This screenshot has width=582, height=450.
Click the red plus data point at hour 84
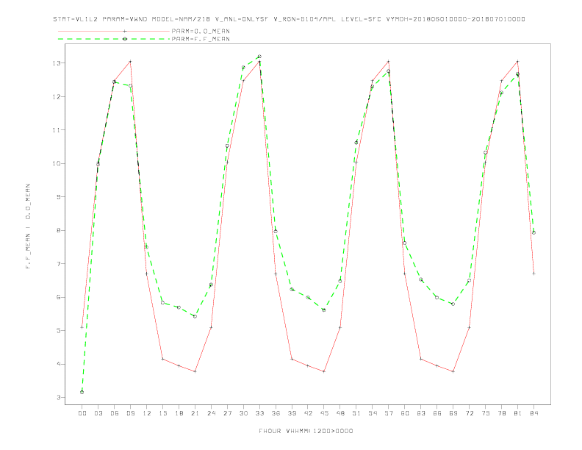533,274
